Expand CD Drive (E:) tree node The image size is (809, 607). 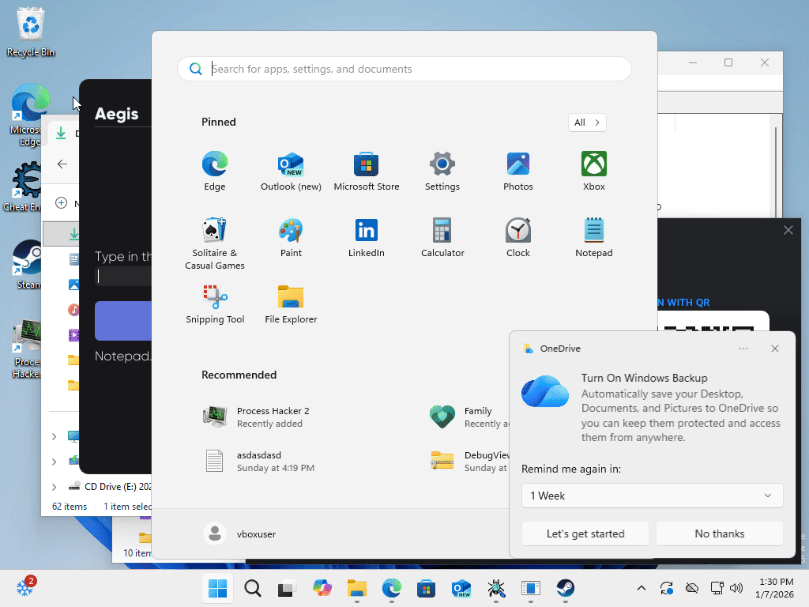[55, 487]
